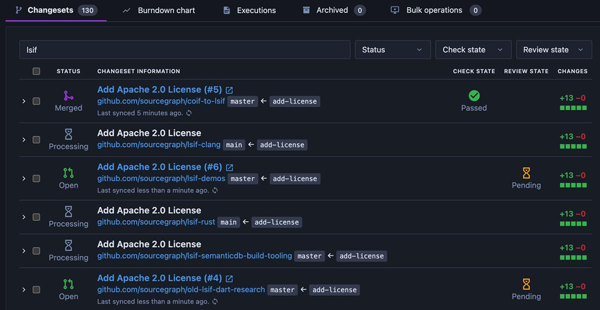Focus the search field containing 'lsif'
600x310 pixels.
pyautogui.click(x=185, y=50)
